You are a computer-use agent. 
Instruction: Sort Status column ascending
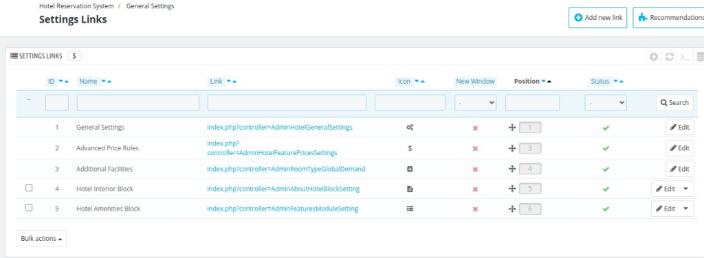(621, 82)
